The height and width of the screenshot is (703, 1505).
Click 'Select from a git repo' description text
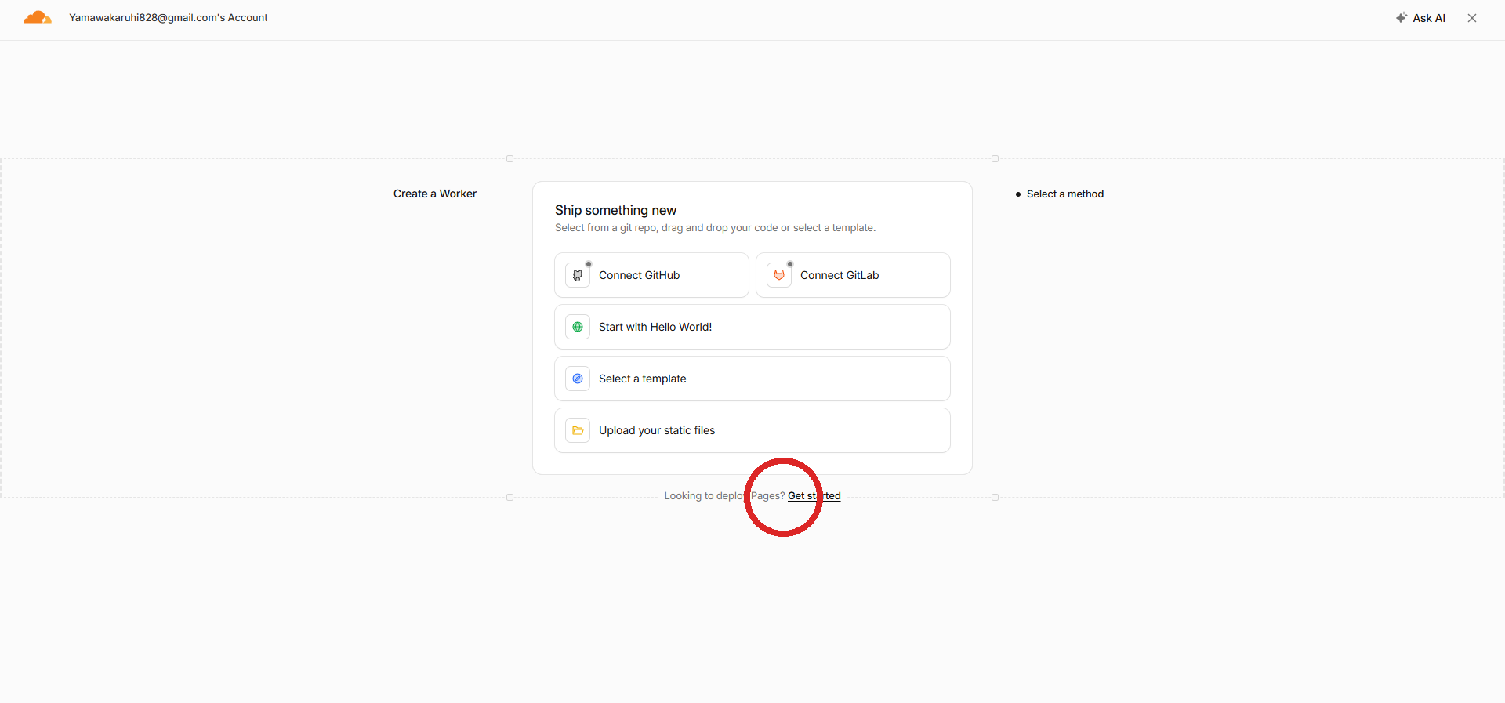(x=715, y=228)
